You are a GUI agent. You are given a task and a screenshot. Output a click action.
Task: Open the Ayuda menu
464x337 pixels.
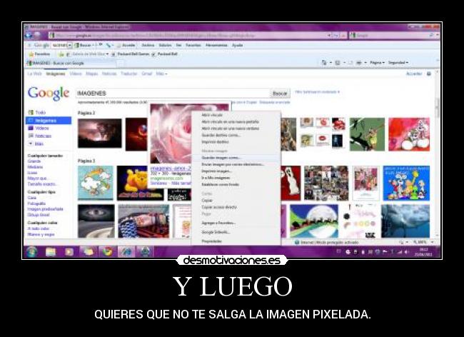click(x=237, y=45)
